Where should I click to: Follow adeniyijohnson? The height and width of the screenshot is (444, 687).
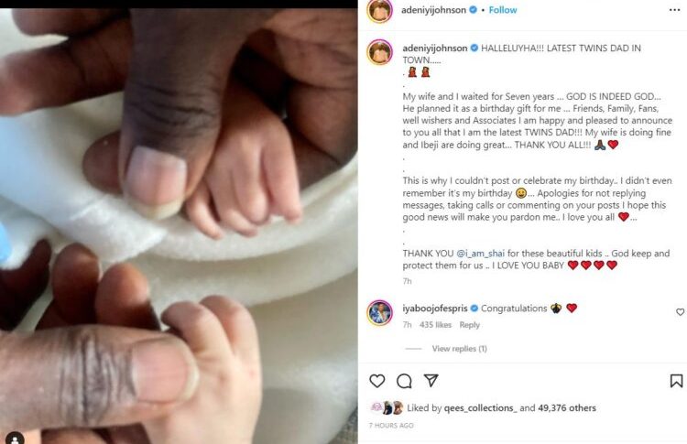(503, 10)
